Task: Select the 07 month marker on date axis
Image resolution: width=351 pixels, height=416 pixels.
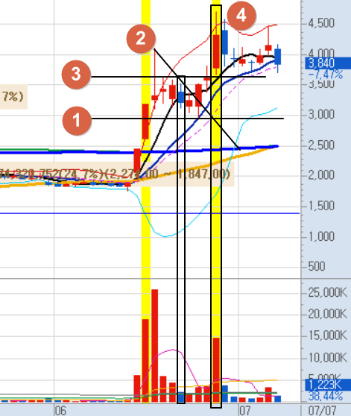Action: 244,411
